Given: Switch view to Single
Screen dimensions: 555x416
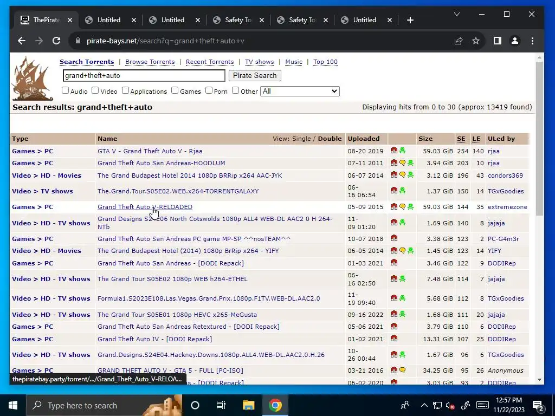Looking at the screenshot, I should pos(301,139).
